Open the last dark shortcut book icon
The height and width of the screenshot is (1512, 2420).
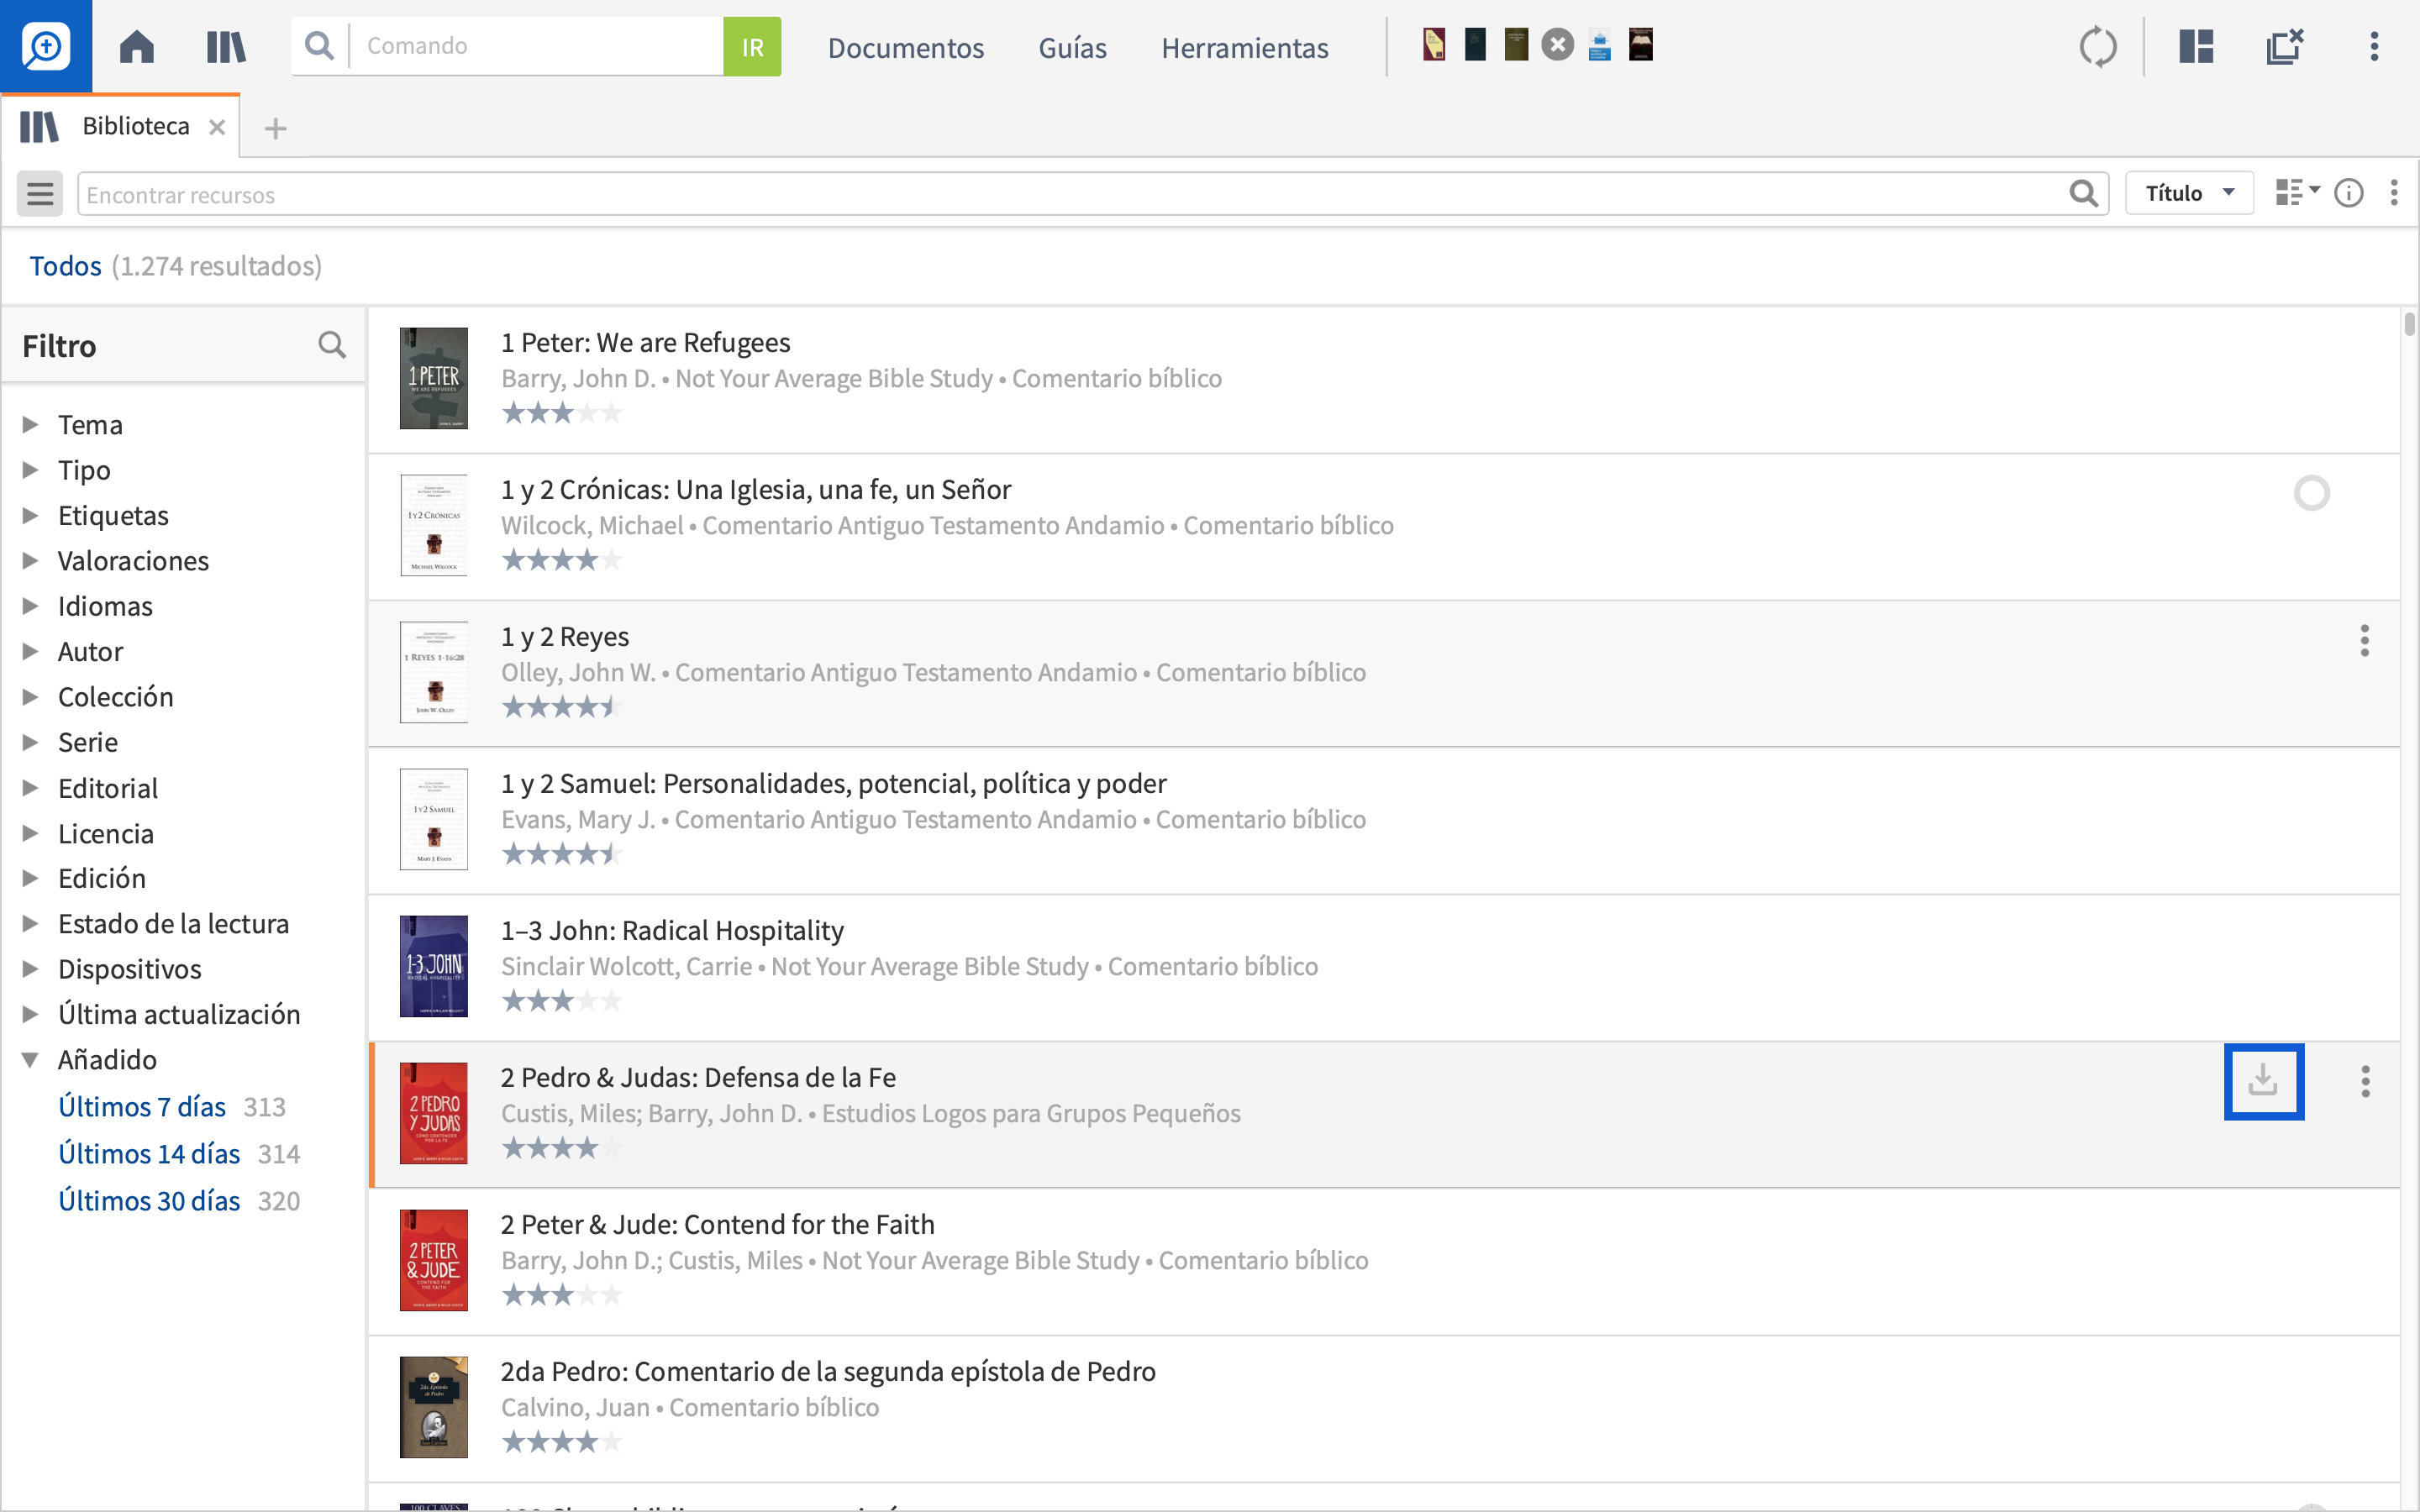pos(1641,45)
